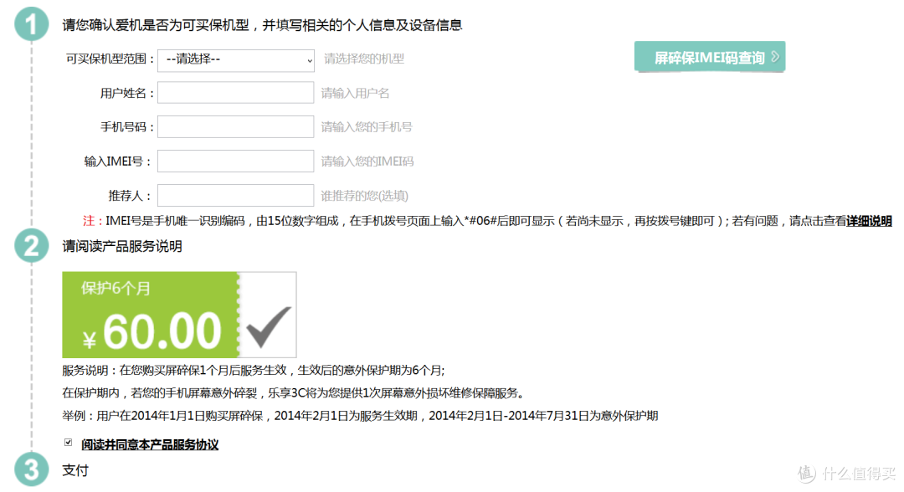The image size is (904, 492).
Task: Click the line starting 在保护期内
Action: click(x=294, y=393)
